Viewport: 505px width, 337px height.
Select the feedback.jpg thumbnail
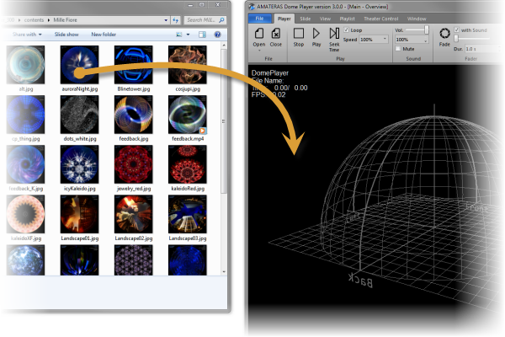coord(133,115)
